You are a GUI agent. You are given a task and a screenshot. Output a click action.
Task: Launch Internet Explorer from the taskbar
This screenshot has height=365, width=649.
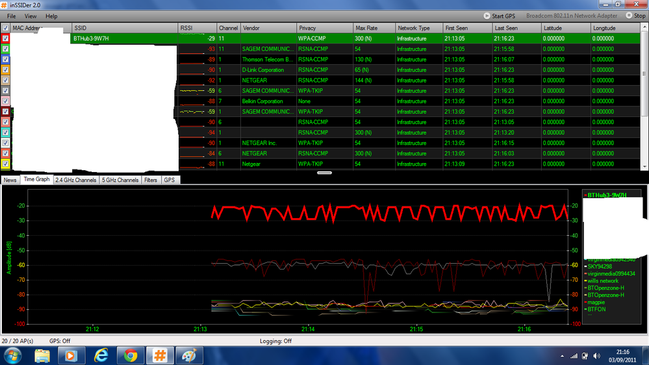pyautogui.click(x=101, y=355)
